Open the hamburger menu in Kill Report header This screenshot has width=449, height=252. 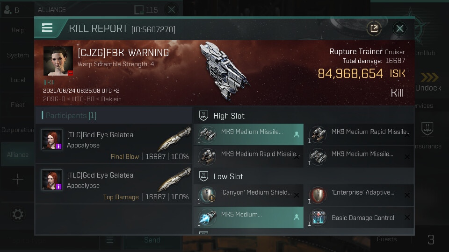click(47, 28)
